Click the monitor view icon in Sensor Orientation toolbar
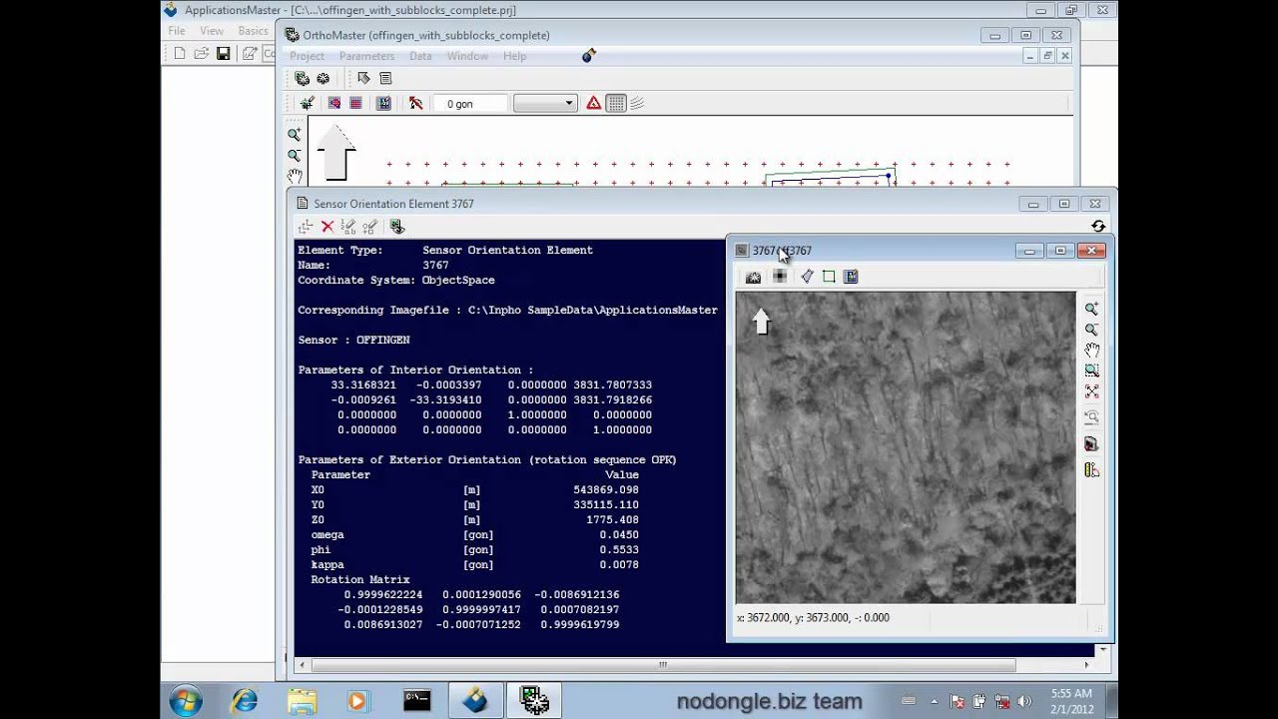 click(396, 227)
